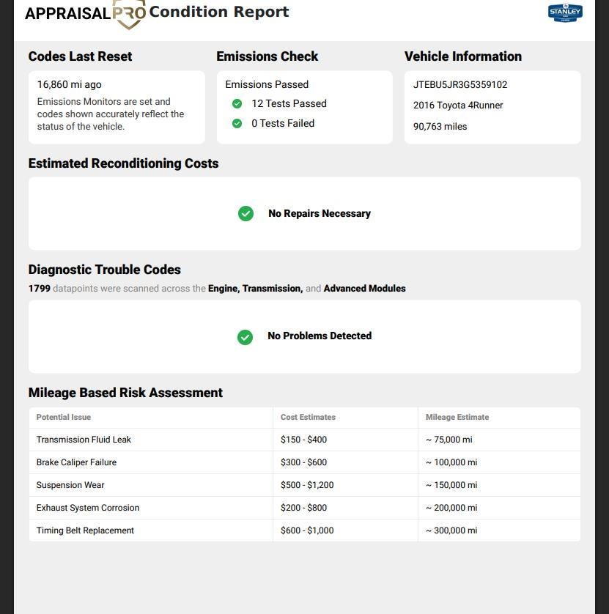Select the Brake Caliper Failure row
Screen dimensions: 609x614
(x=305, y=462)
